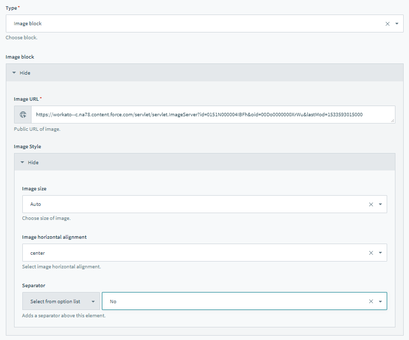The height and width of the screenshot is (340, 409).
Task: Clear the Image size Auto value
Action: click(371, 204)
